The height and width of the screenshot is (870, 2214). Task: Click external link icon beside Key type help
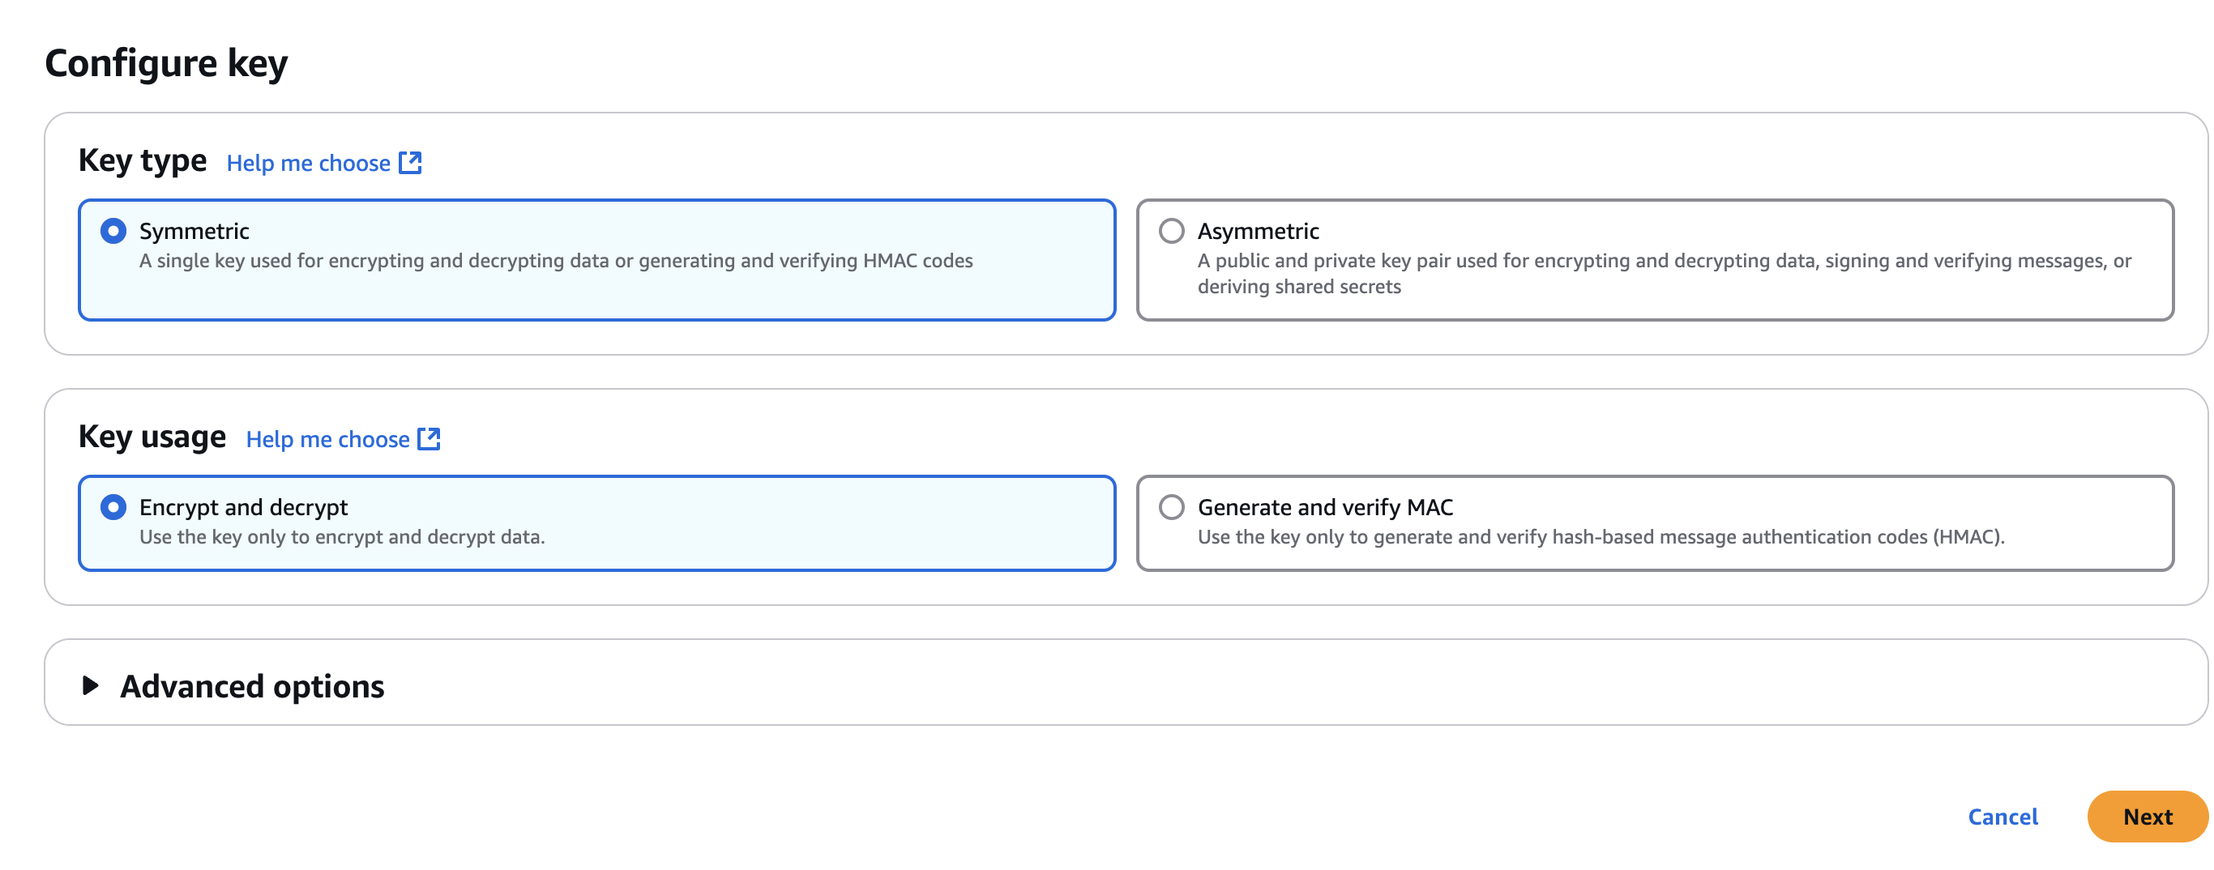click(411, 162)
